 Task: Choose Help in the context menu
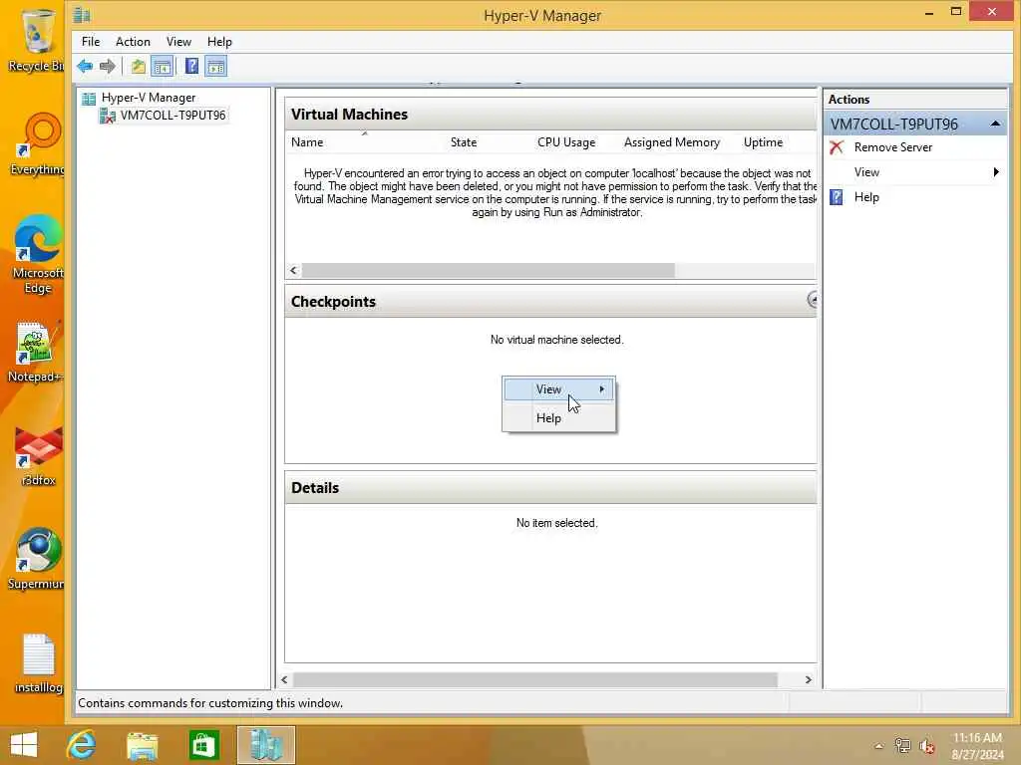tap(558, 418)
